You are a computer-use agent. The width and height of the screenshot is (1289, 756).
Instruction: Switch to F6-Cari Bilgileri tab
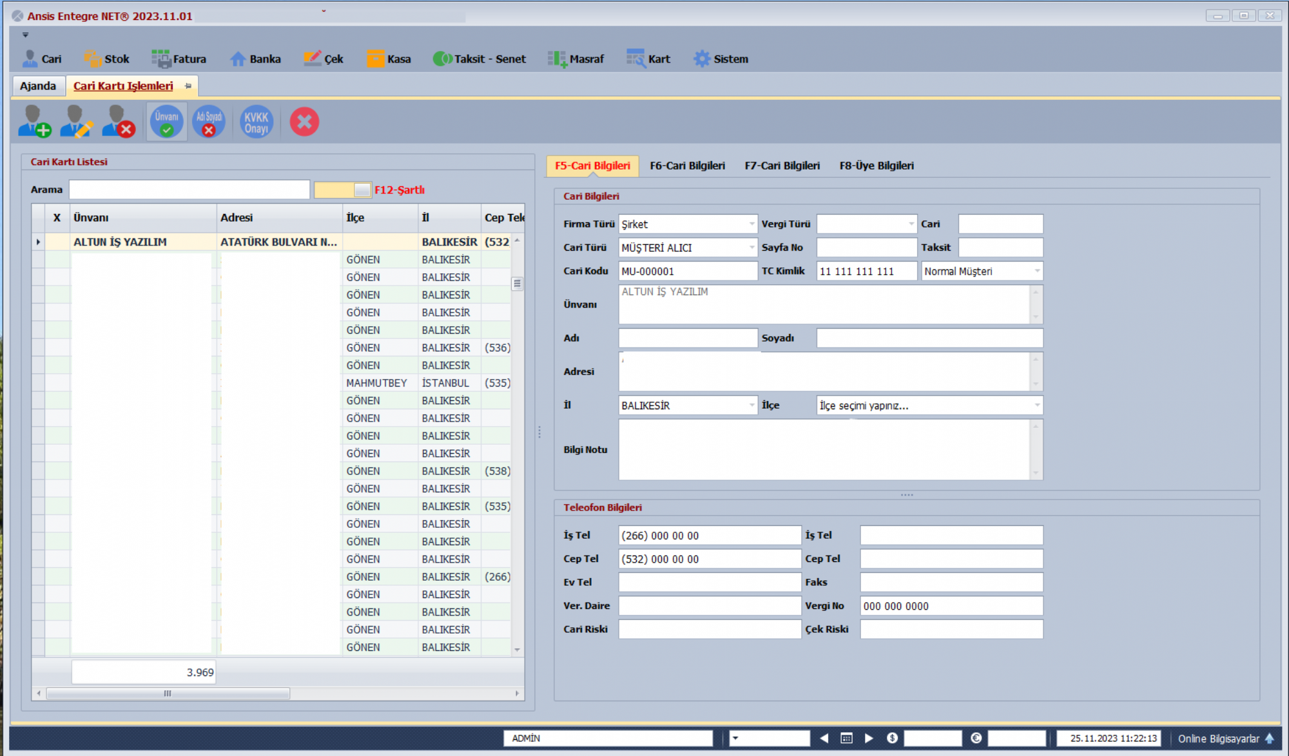[x=687, y=166]
